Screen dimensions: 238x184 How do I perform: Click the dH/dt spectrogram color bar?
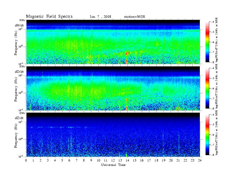(x=207, y=42)
